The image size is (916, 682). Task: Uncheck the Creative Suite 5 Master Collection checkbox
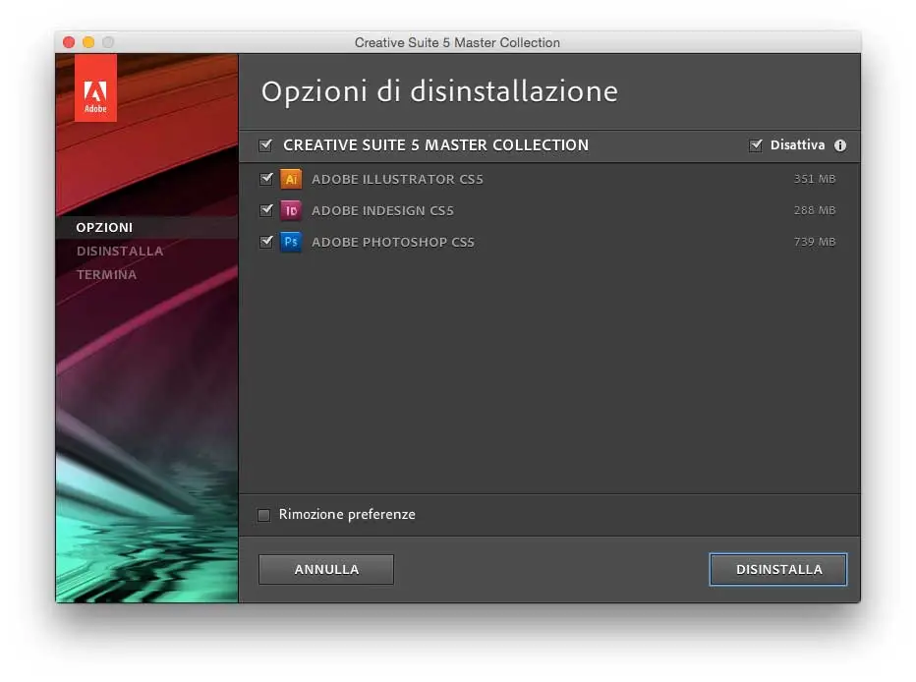265,145
